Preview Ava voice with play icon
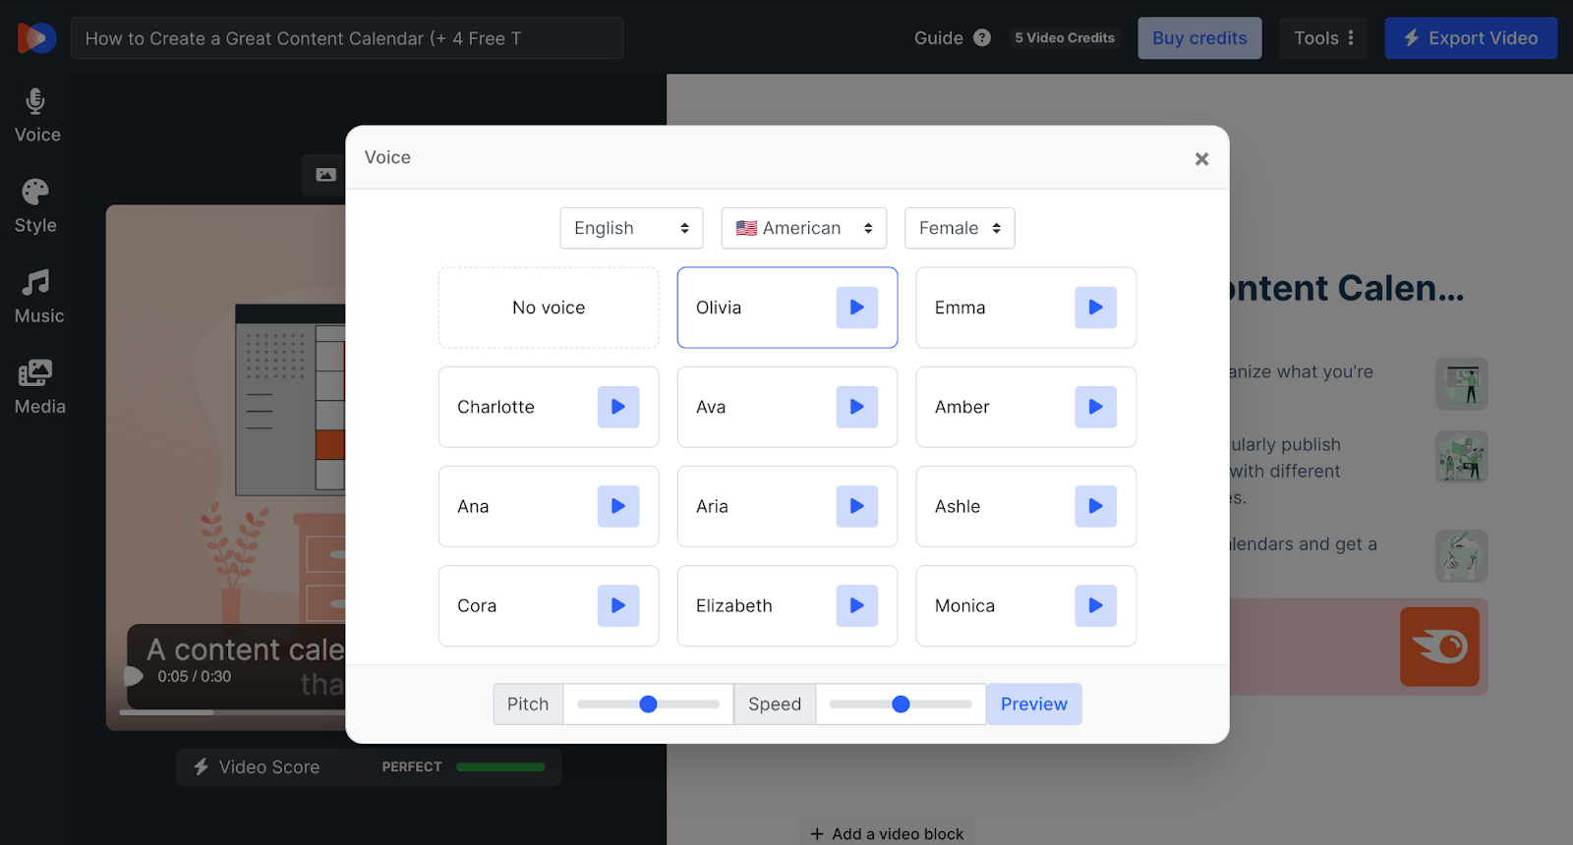 point(856,407)
